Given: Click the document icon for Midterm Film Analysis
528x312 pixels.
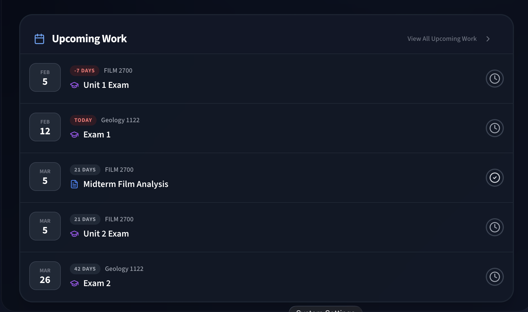Looking at the screenshot, I should (74, 184).
